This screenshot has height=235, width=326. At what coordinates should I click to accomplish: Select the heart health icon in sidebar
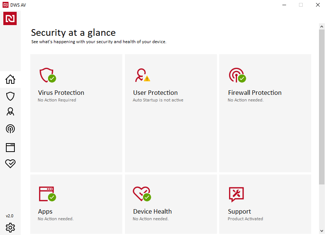10,163
